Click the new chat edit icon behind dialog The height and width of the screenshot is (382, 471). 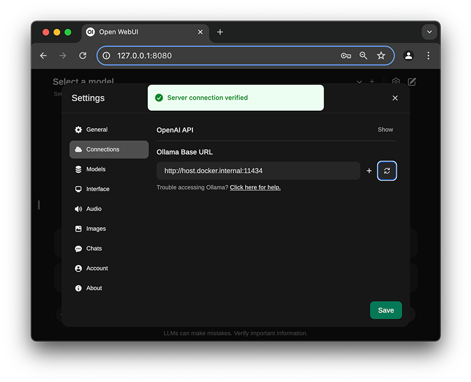coord(412,81)
